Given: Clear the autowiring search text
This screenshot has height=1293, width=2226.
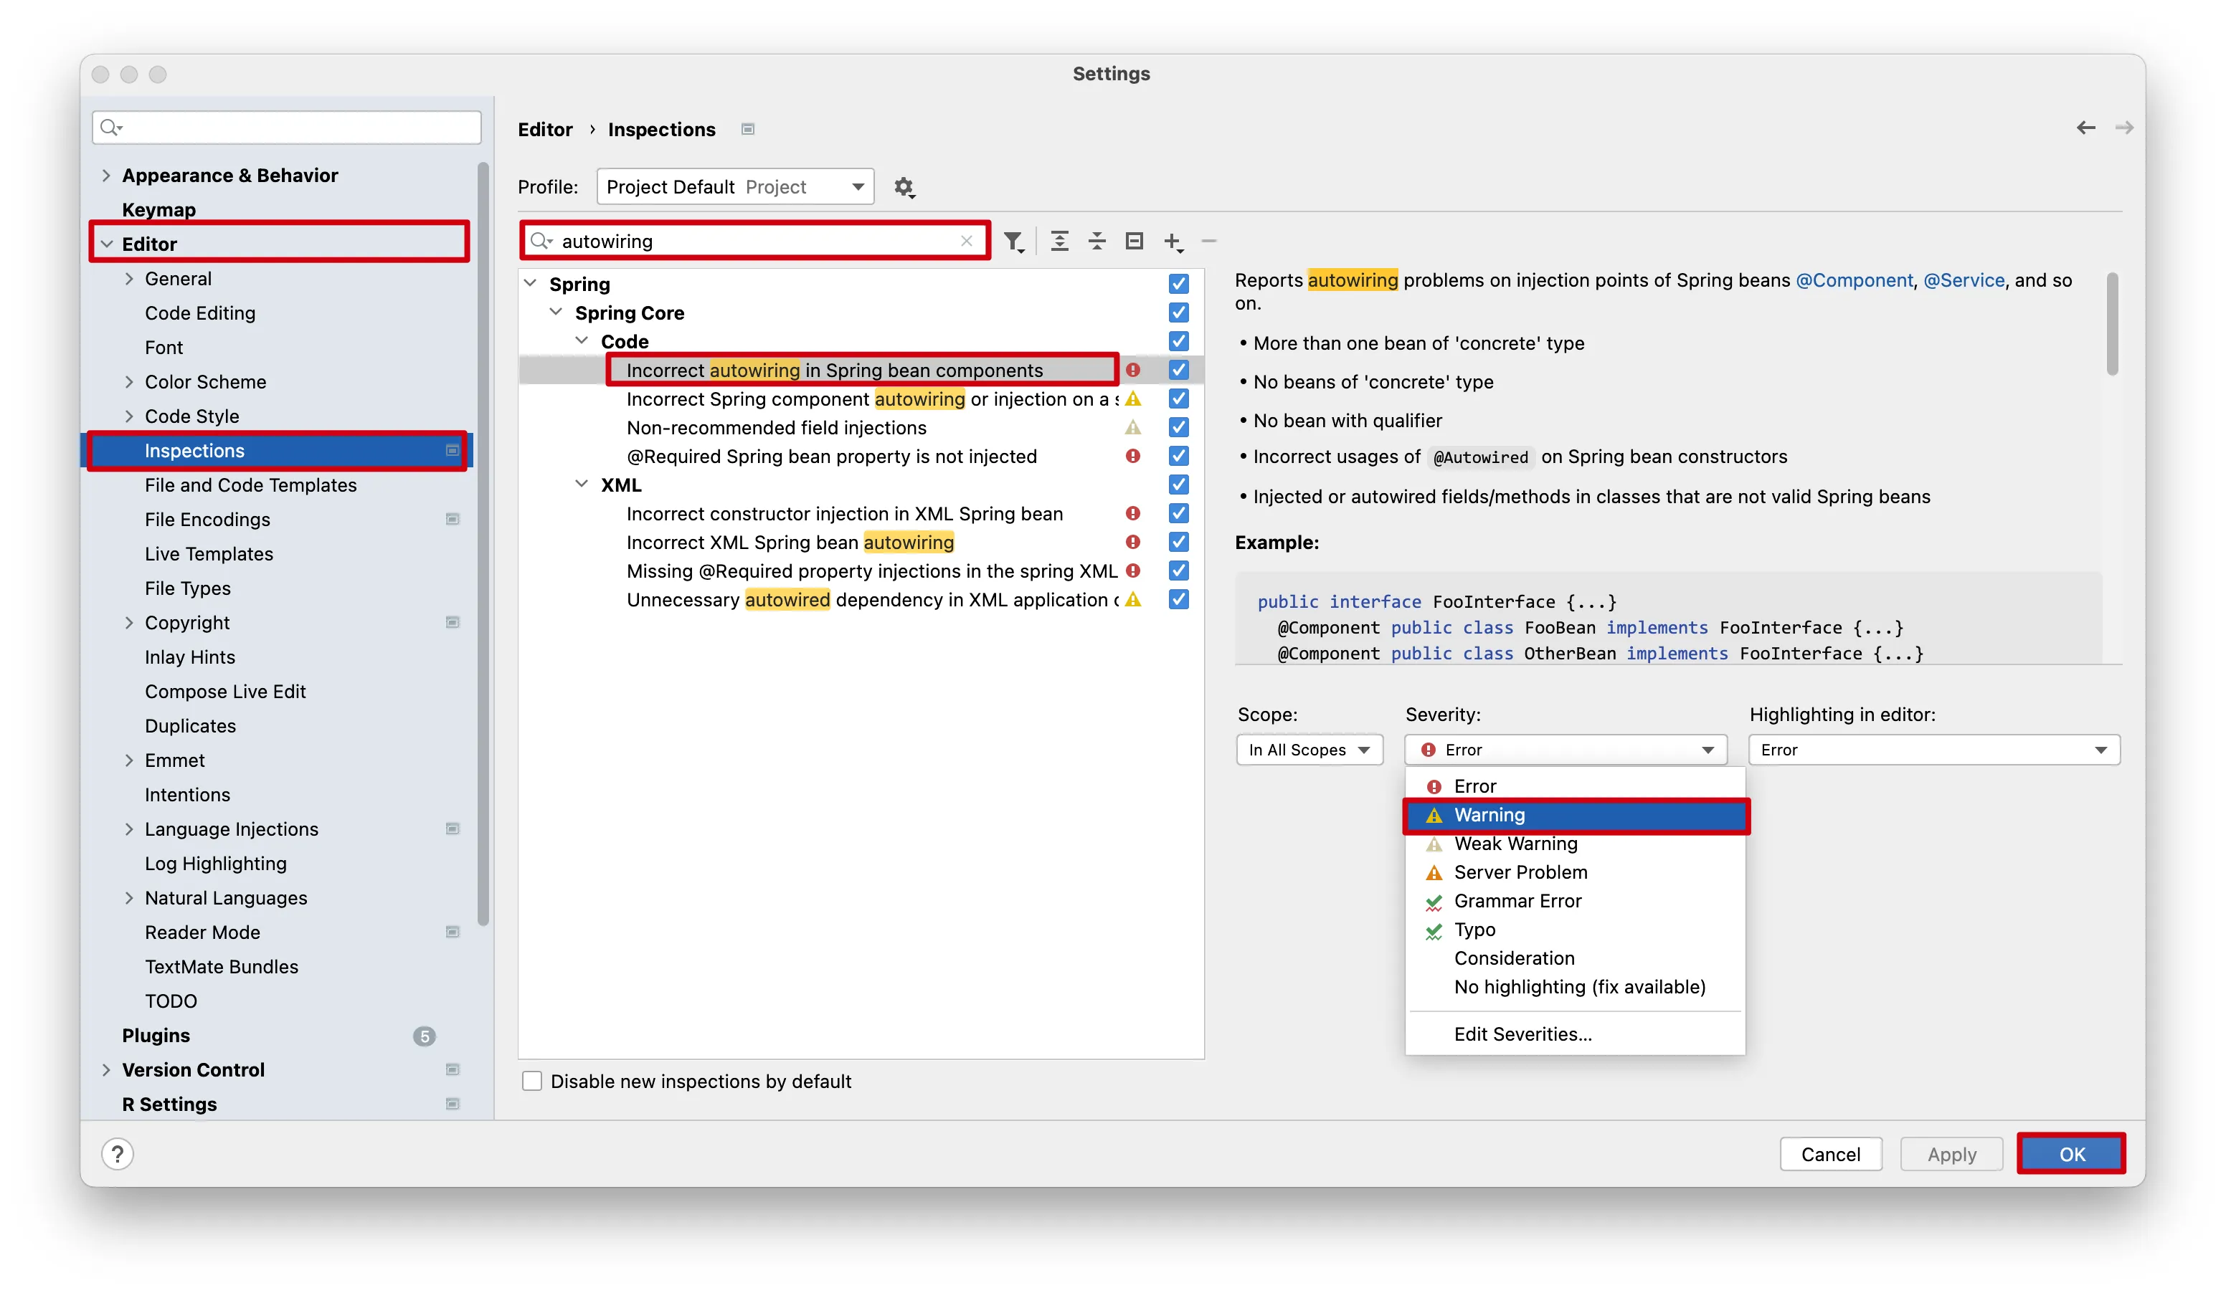Looking at the screenshot, I should [967, 241].
